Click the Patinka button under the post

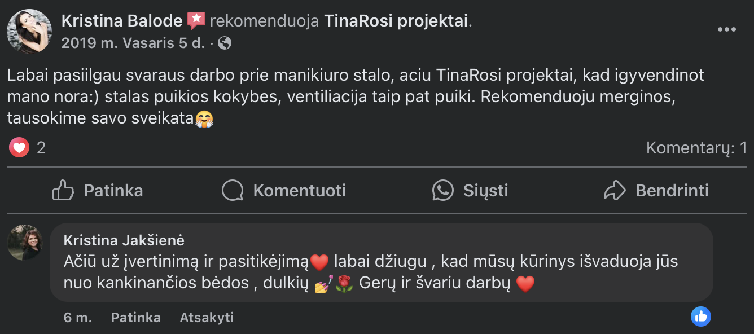[x=113, y=191]
